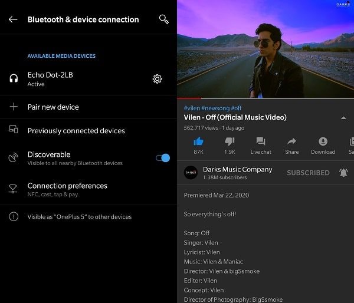Tap Visible as "OnePlus 5" text
Viewport: 354px width, 303px height.
click(x=80, y=217)
